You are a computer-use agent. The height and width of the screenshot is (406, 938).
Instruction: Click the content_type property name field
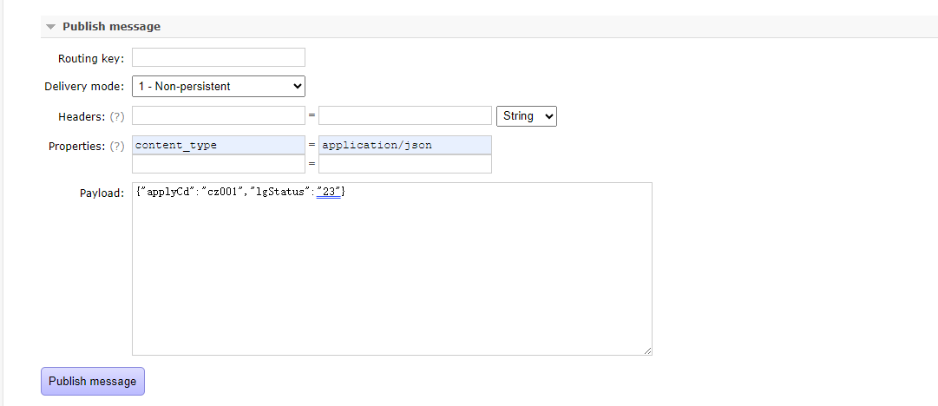[219, 145]
